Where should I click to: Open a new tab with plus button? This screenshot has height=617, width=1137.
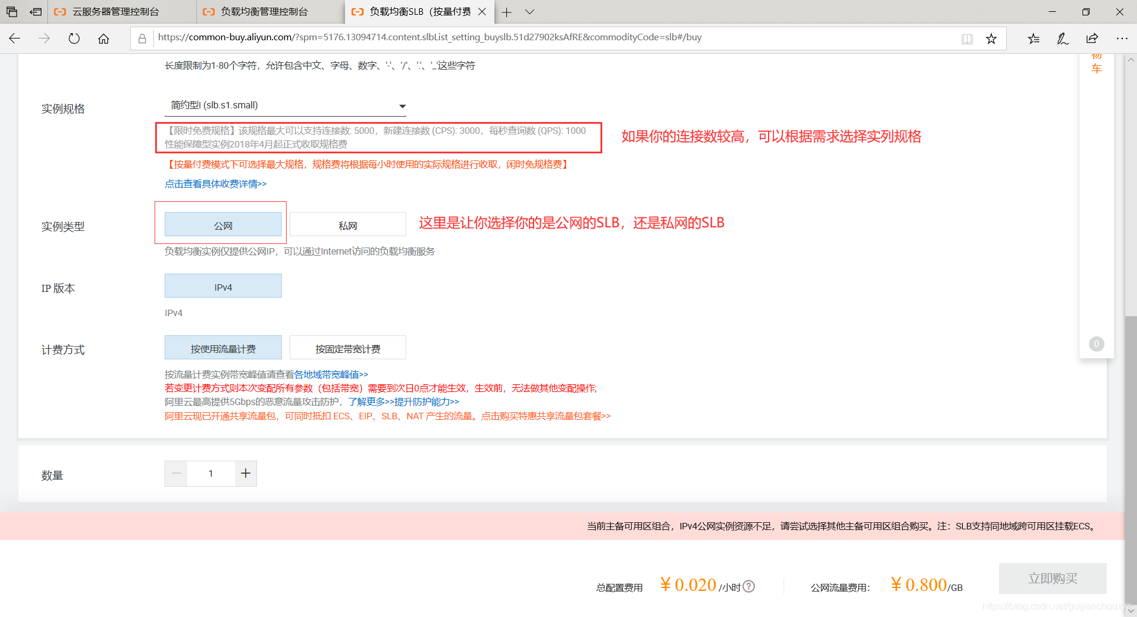tap(507, 12)
